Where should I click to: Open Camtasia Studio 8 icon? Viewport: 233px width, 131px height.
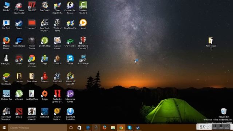(x=83, y=8)
